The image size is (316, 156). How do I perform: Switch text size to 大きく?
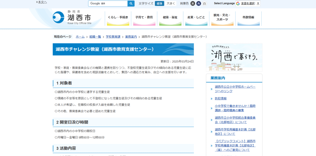point(171,3)
